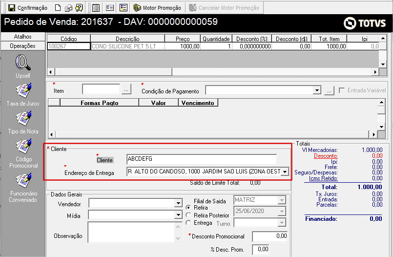Open Upsell magnifier shortcut
The image size is (393, 257).
pos(23,66)
